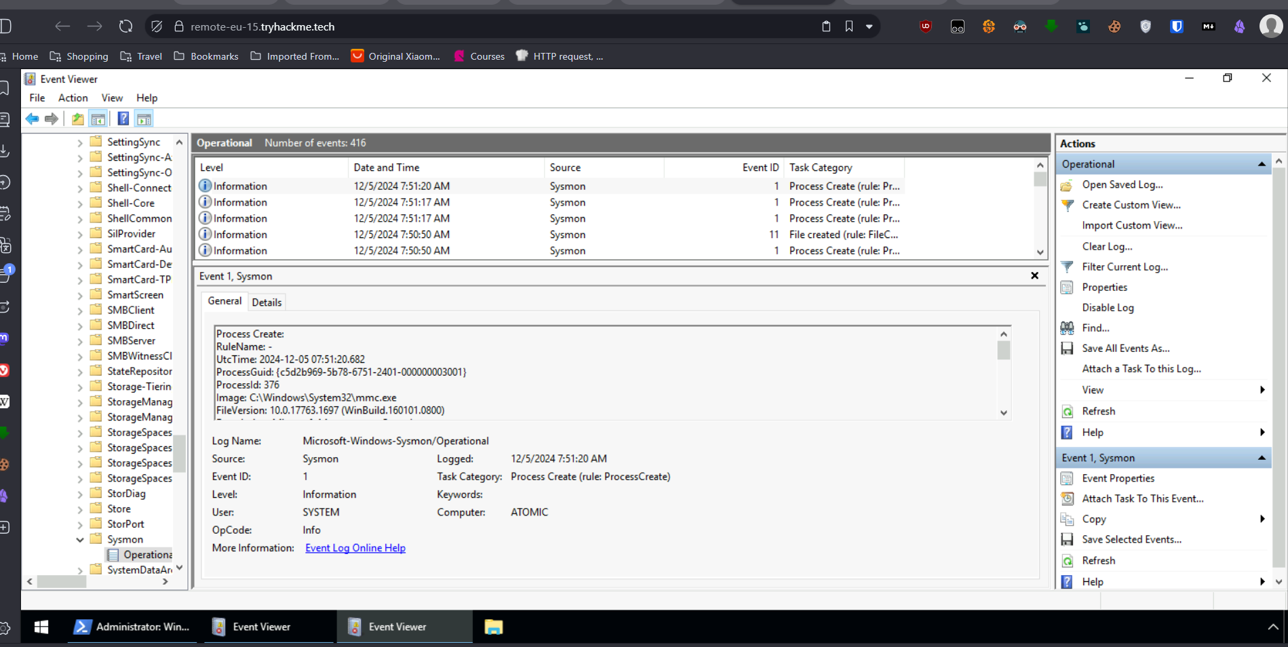Open the Action menu
Screen dimensions: 1288x647
(73, 98)
